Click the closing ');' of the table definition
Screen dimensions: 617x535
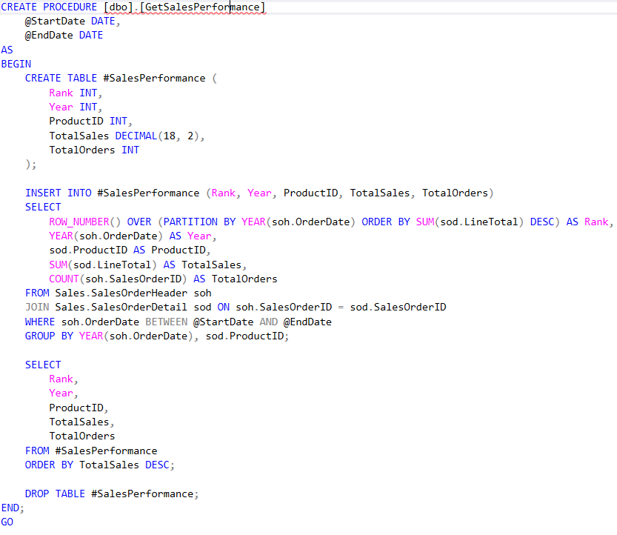[x=30, y=165]
